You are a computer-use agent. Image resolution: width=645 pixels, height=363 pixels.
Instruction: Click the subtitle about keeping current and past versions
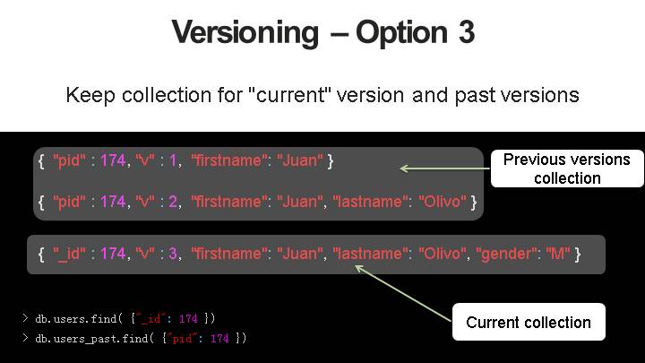coord(322,94)
